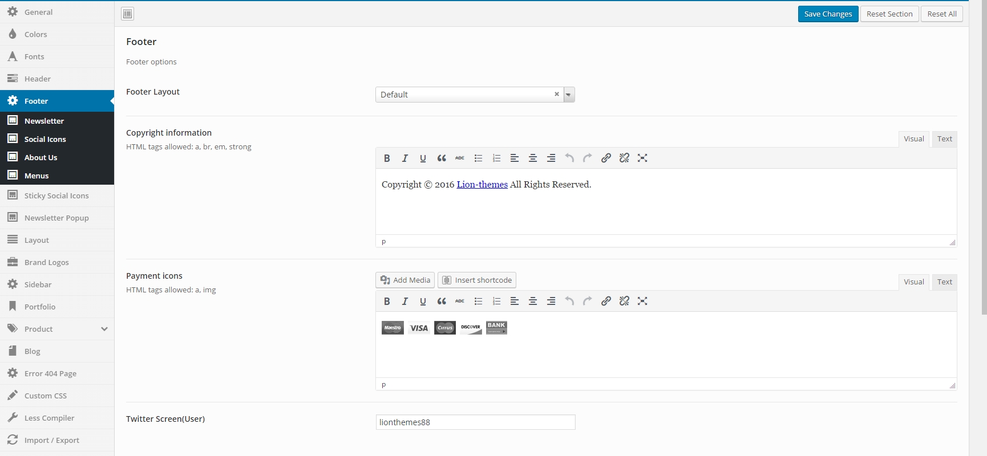Image resolution: width=987 pixels, height=456 pixels.
Task: Click Bold in Copyright information editor
Action: [387, 158]
